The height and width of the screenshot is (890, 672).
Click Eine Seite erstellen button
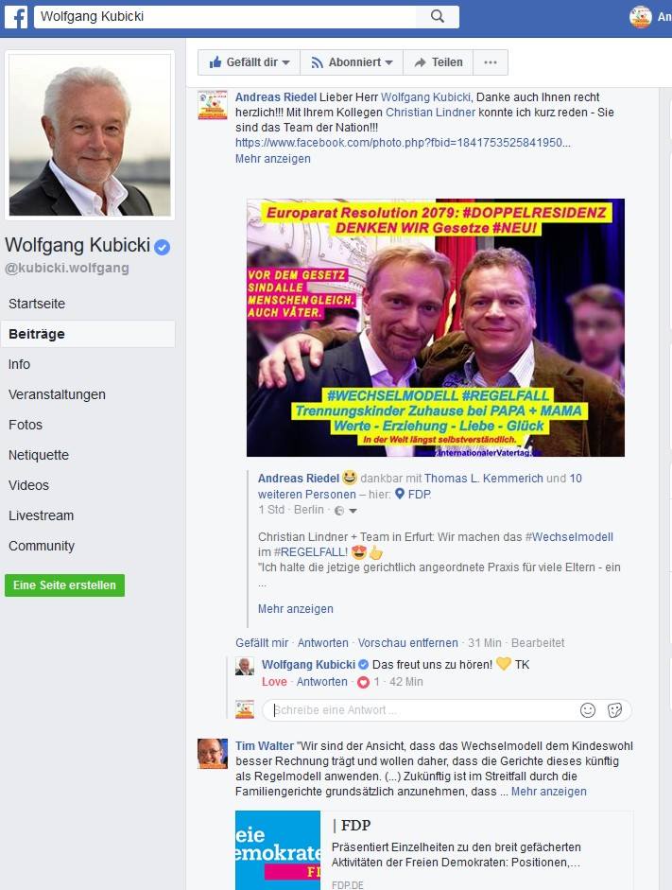(64, 585)
